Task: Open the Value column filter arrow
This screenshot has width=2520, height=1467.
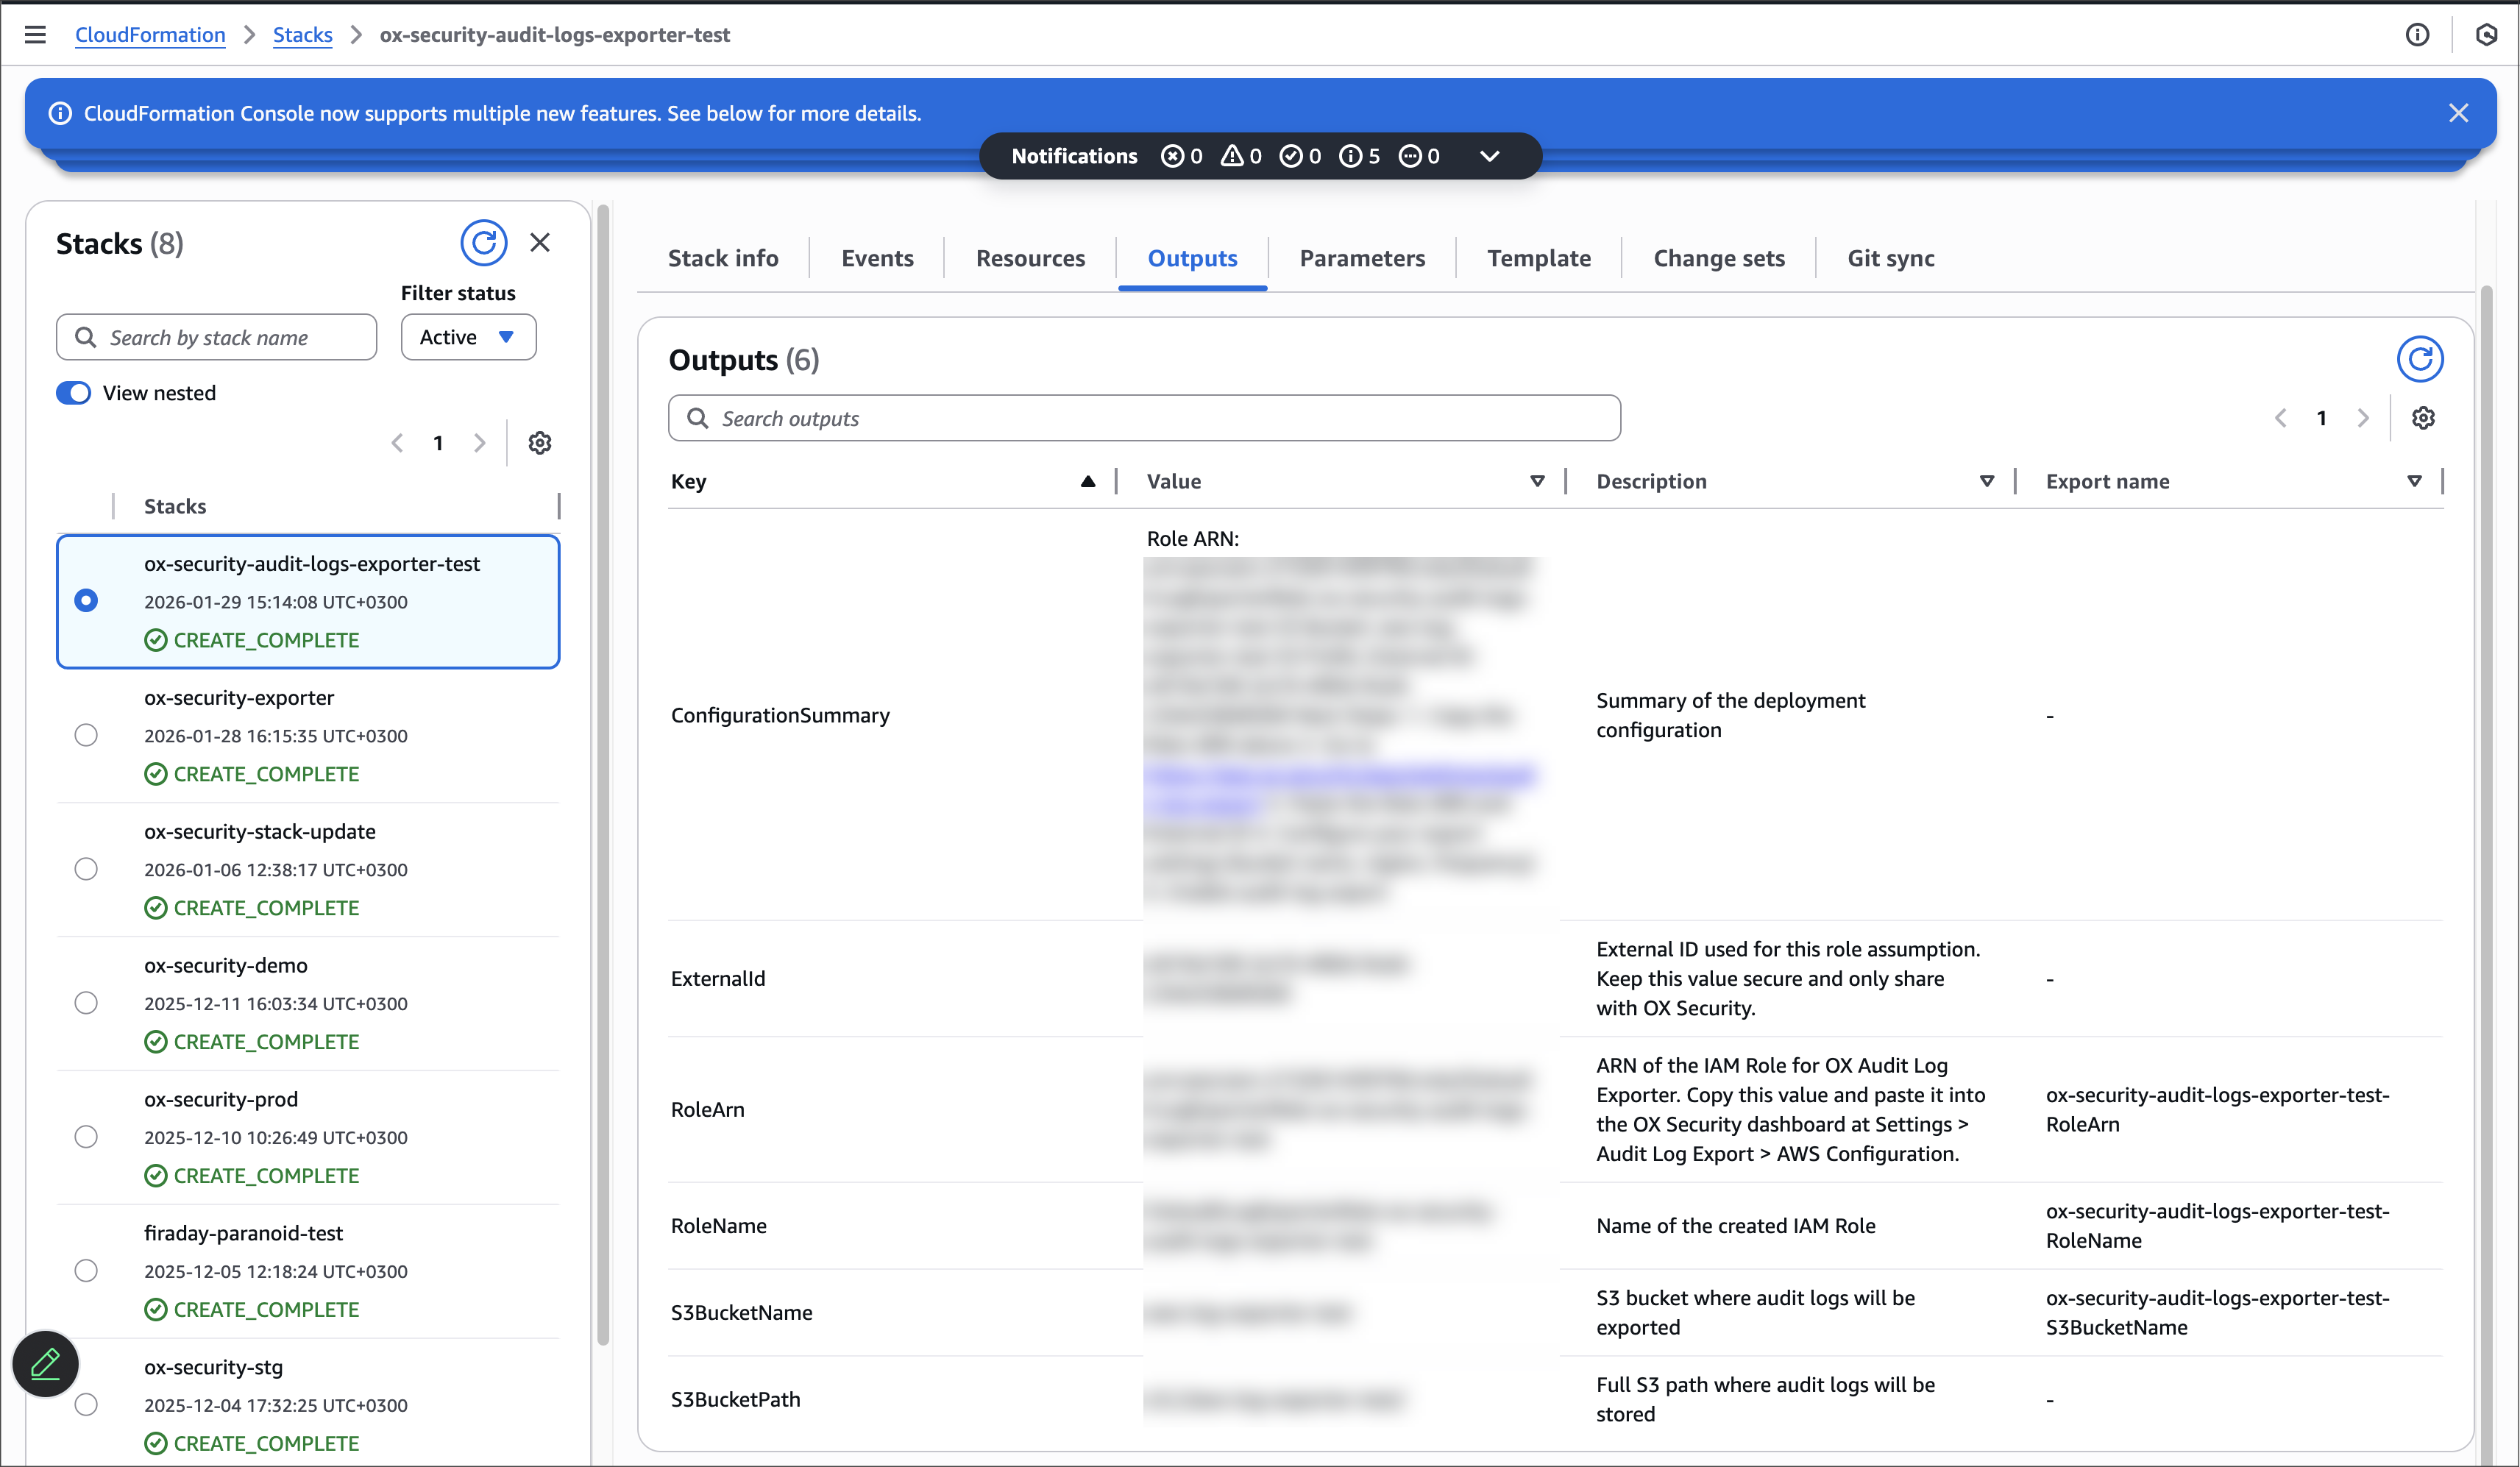Action: point(1537,482)
